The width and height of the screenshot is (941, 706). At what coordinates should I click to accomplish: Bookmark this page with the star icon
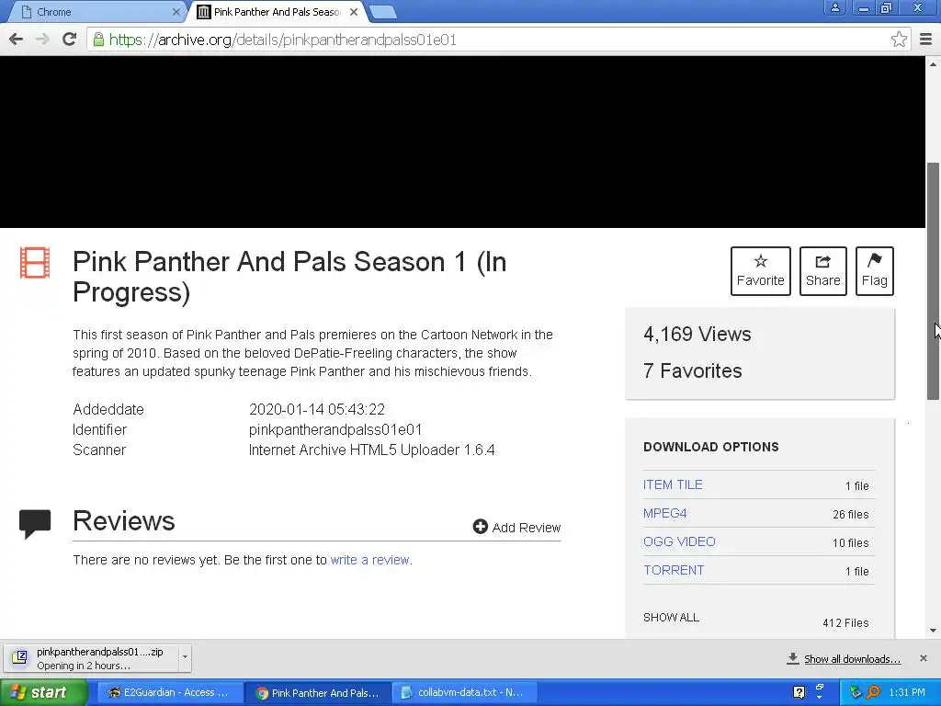899,40
